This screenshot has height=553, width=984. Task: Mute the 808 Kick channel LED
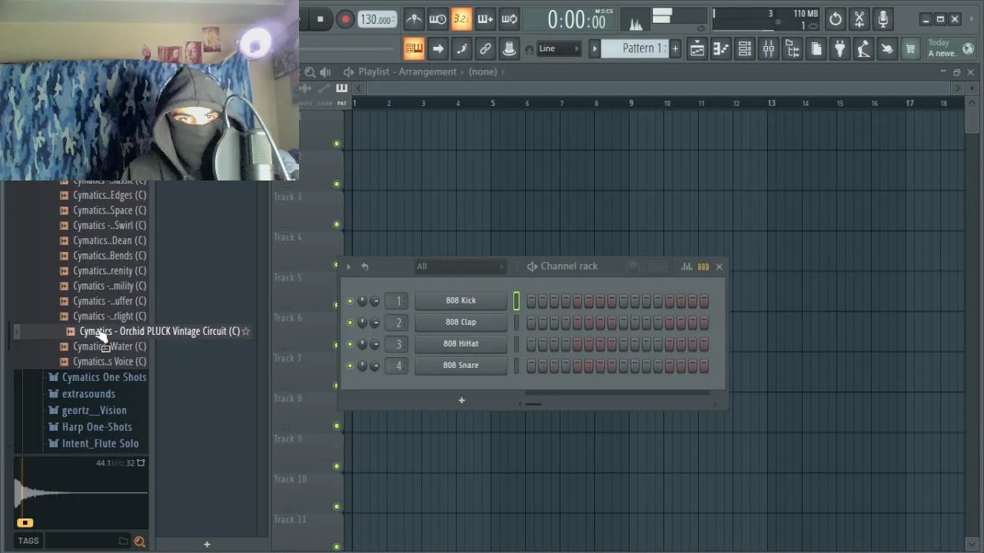[351, 301]
